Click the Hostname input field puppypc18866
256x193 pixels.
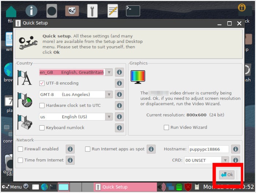click(208, 149)
